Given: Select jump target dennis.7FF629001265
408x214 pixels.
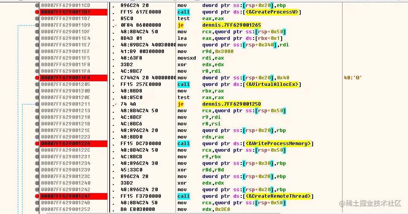Looking at the screenshot, I should coord(232,25).
